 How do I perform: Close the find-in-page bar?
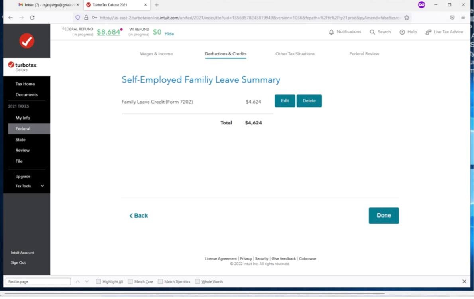coord(464,281)
